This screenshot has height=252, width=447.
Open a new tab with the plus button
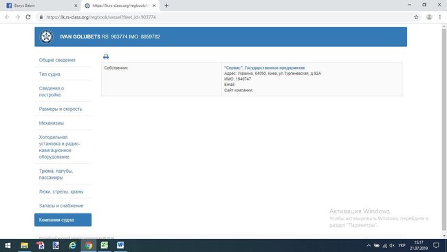166,6
